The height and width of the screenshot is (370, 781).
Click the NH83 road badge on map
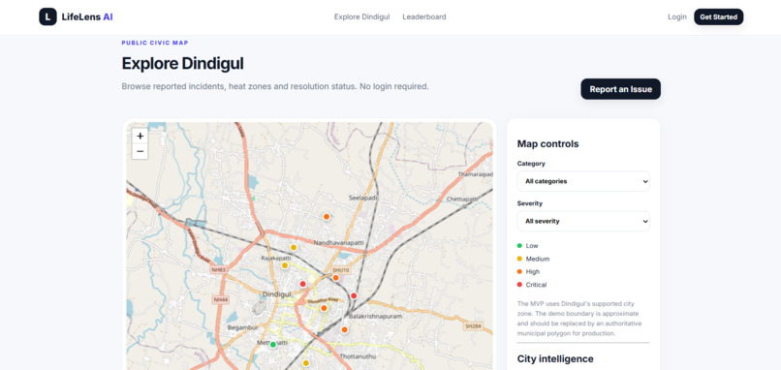pos(219,270)
